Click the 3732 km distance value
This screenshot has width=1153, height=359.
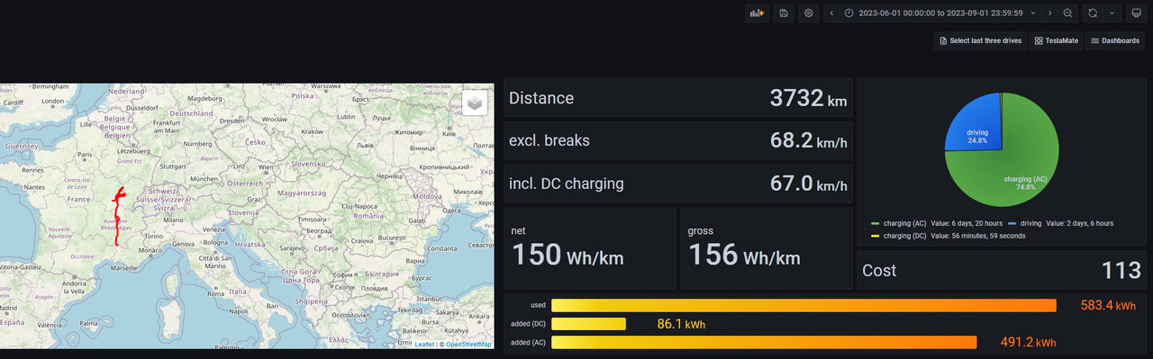(x=808, y=99)
